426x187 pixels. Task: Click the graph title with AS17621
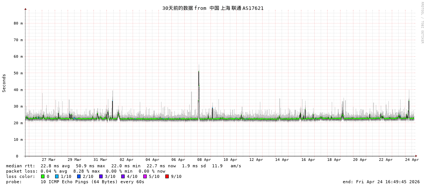213,8
